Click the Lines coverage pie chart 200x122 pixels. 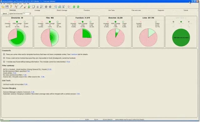pyautogui.click(x=148, y=38)
